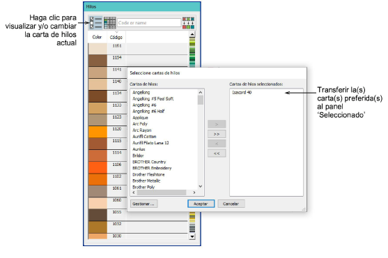Screen dimensions: 388x258
Task: Select Aurifil Filato Lana 12 chart
Action: point(150,143)
